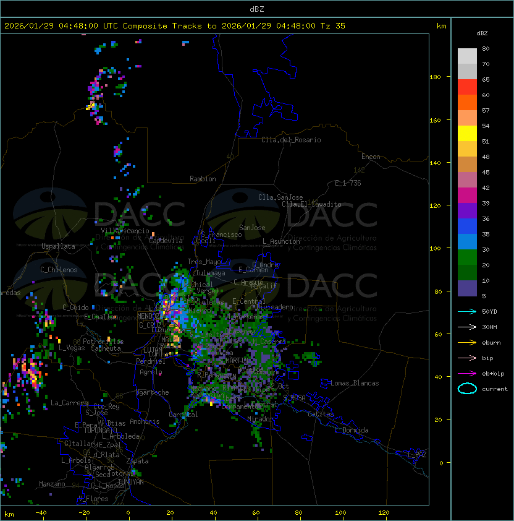
Task: Click the 'Potrerillos' map label
Action: 103,342
